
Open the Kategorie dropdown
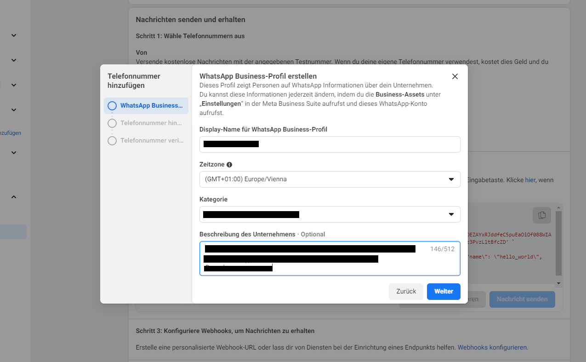coord(330,214)
